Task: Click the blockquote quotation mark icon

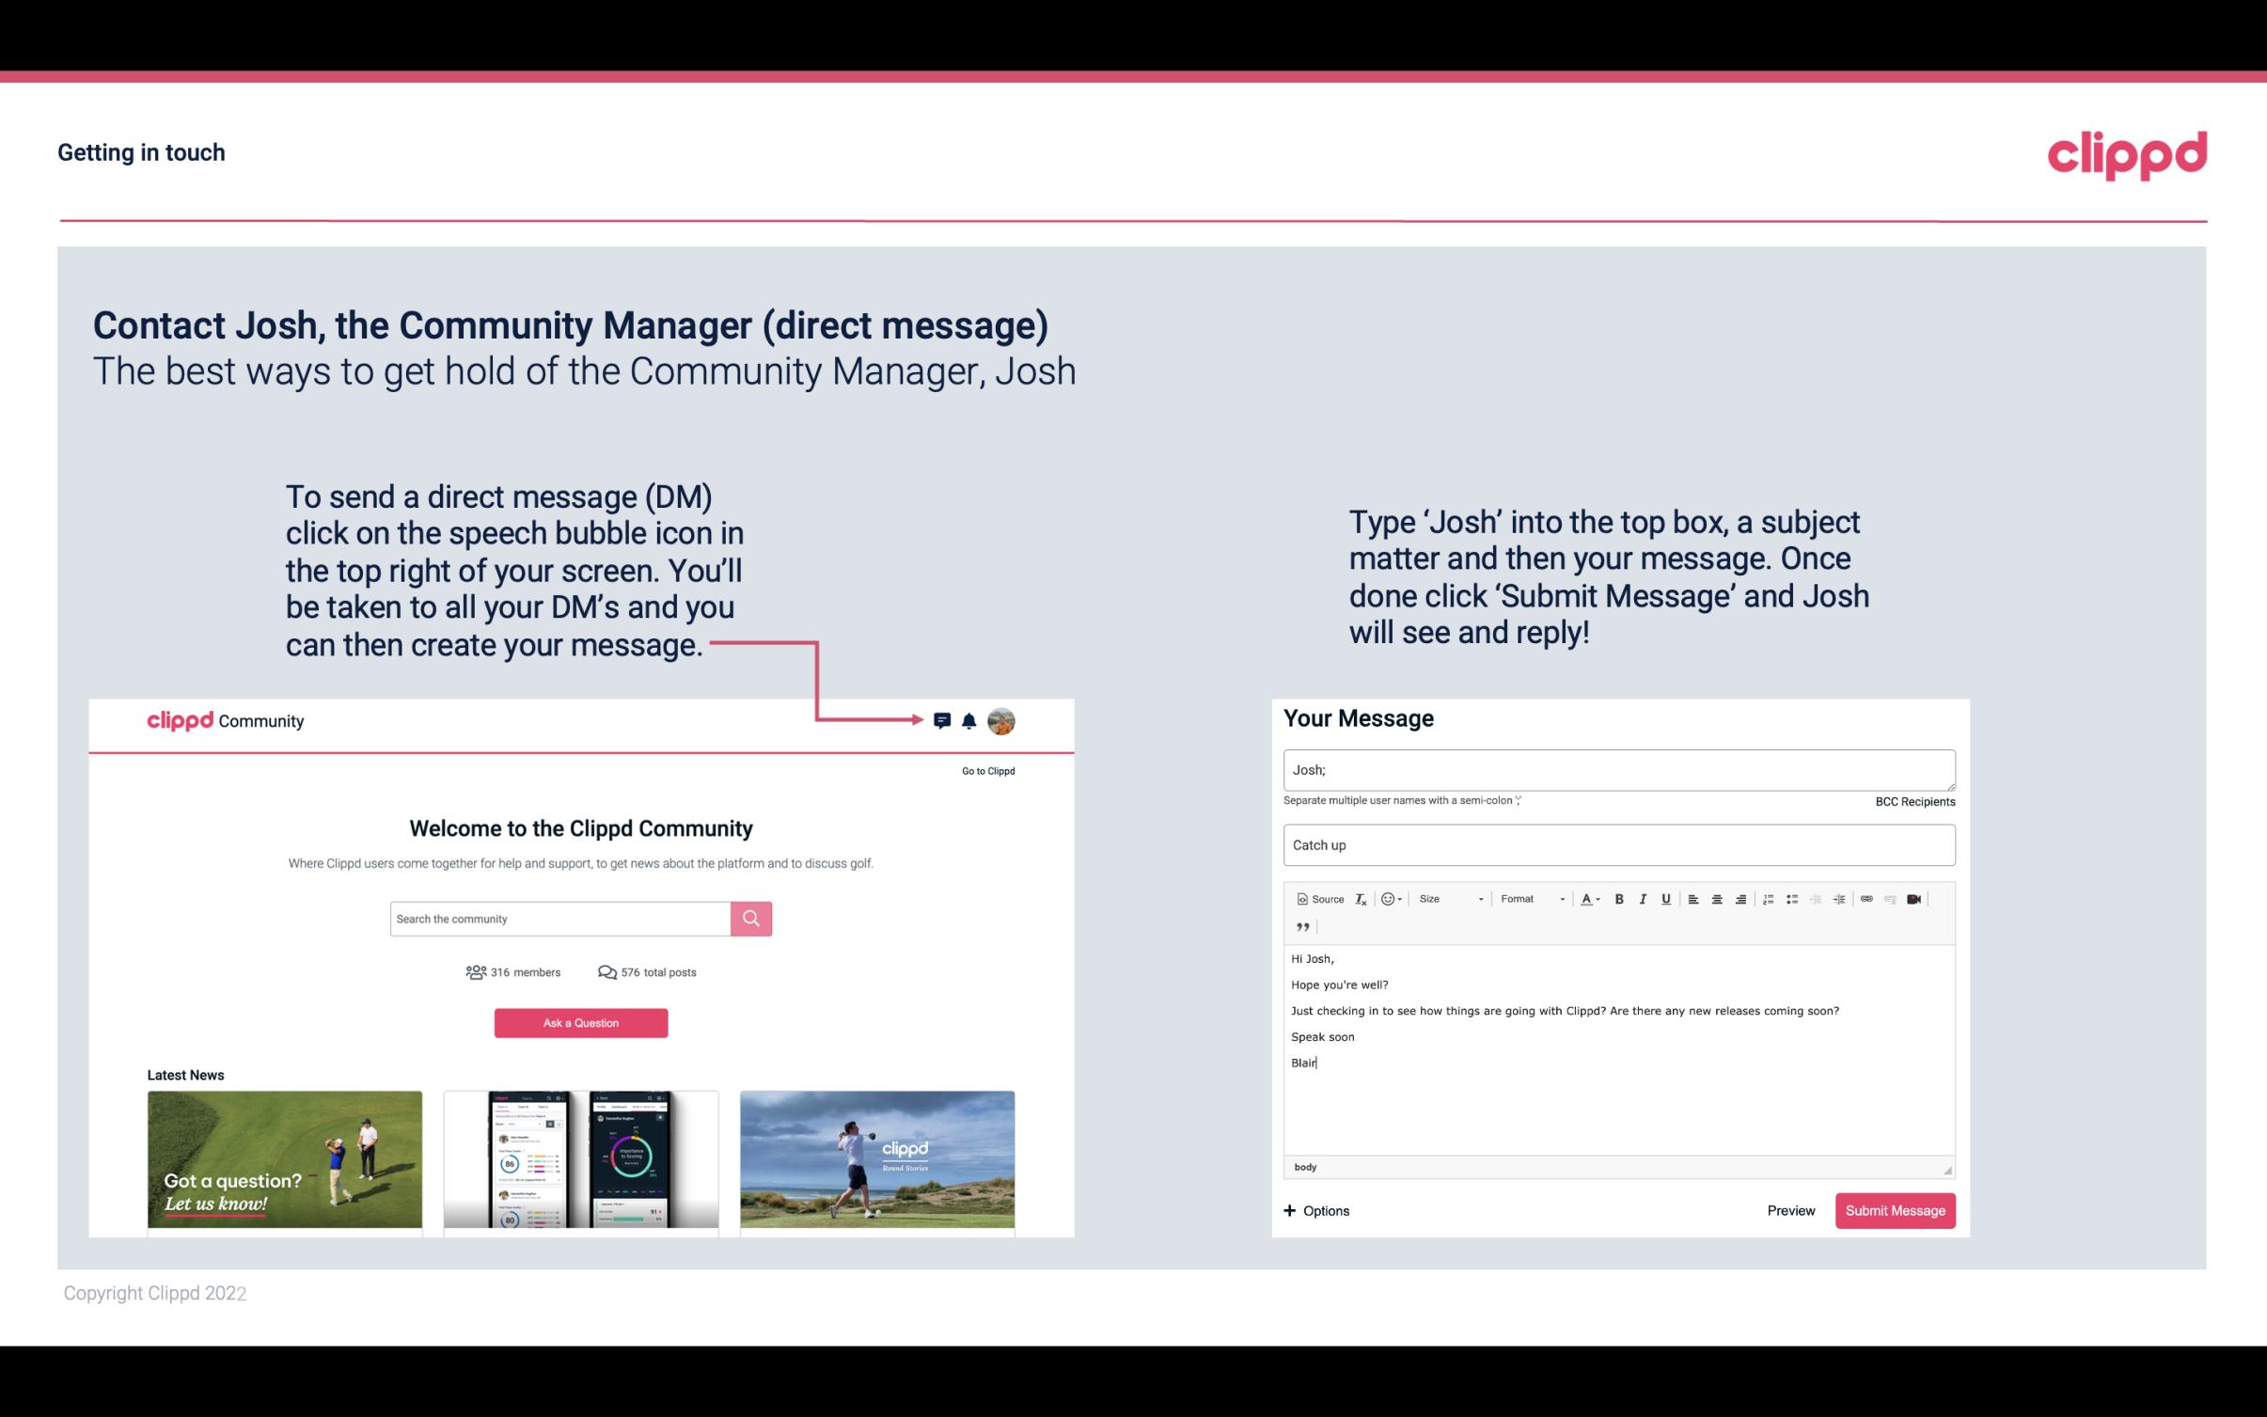Action: point(1300,925)
